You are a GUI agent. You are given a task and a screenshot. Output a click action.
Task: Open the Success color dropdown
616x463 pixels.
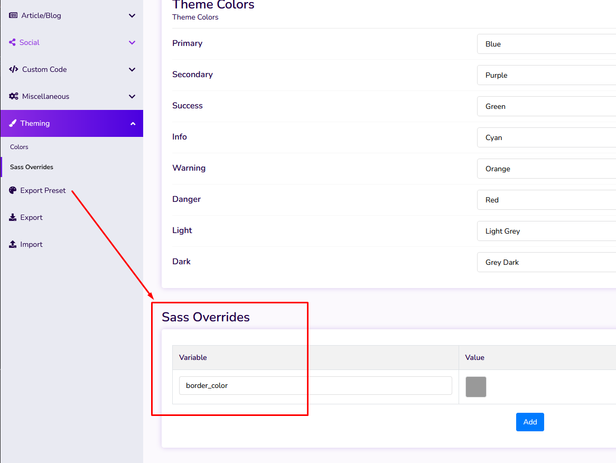click(546, 106)
